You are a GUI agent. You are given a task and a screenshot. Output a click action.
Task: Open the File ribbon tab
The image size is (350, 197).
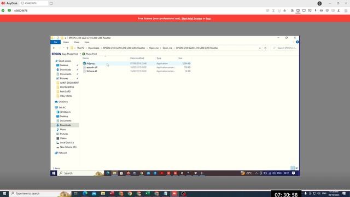point(55,42)
